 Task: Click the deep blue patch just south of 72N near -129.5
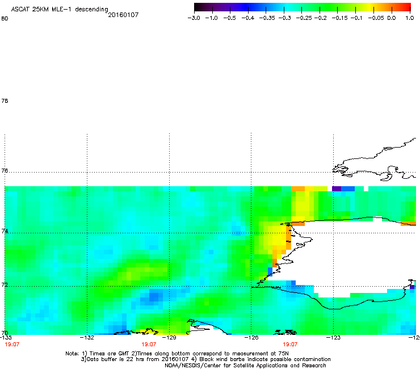click(154, 297)
